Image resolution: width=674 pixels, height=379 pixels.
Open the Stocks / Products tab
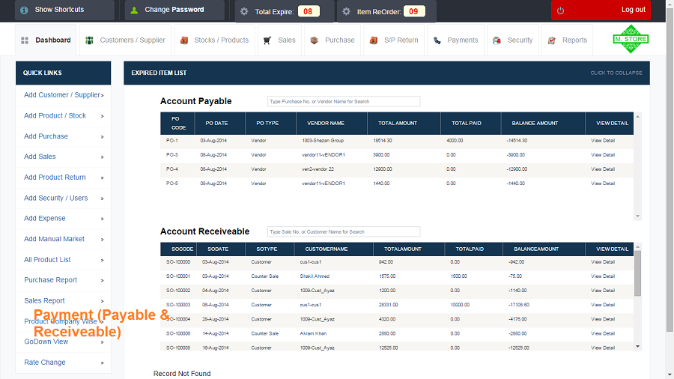click(x=214, y=40)
